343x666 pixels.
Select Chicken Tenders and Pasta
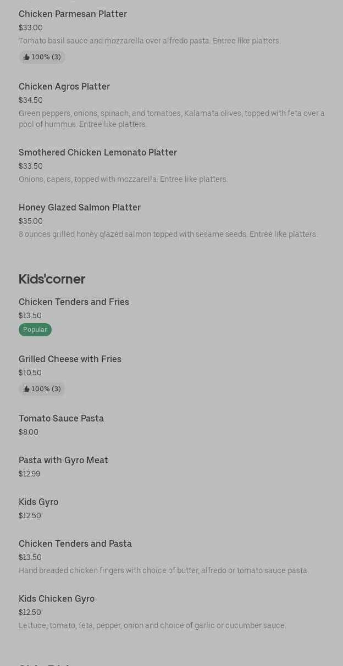click(x=75, y=544)
